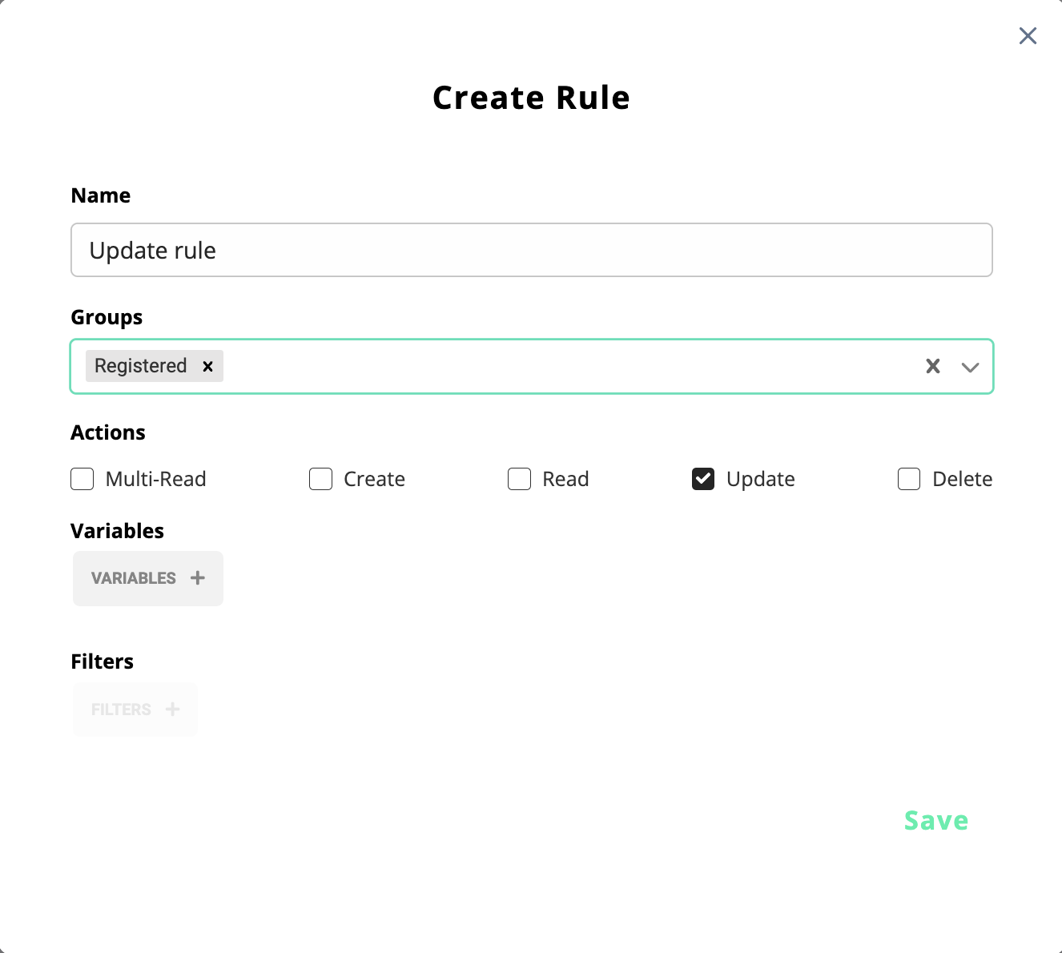Uncheck the Update action checkbox
The height and width of the screenshot is (953, 1062).
coord(703,479)
